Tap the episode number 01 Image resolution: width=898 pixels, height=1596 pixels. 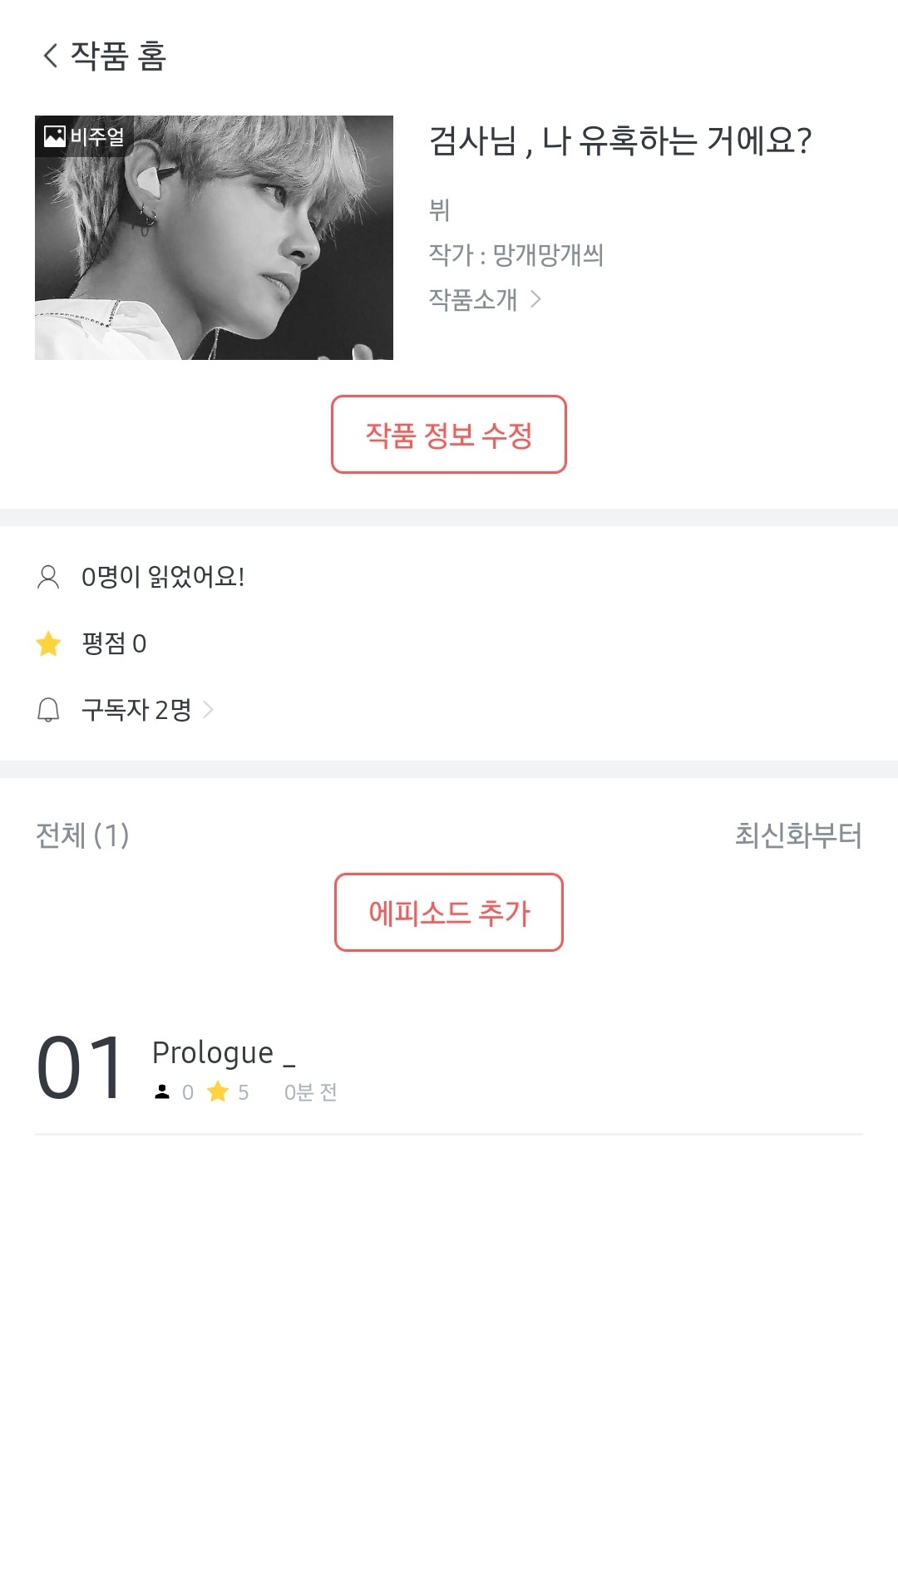click(81, 1069)
